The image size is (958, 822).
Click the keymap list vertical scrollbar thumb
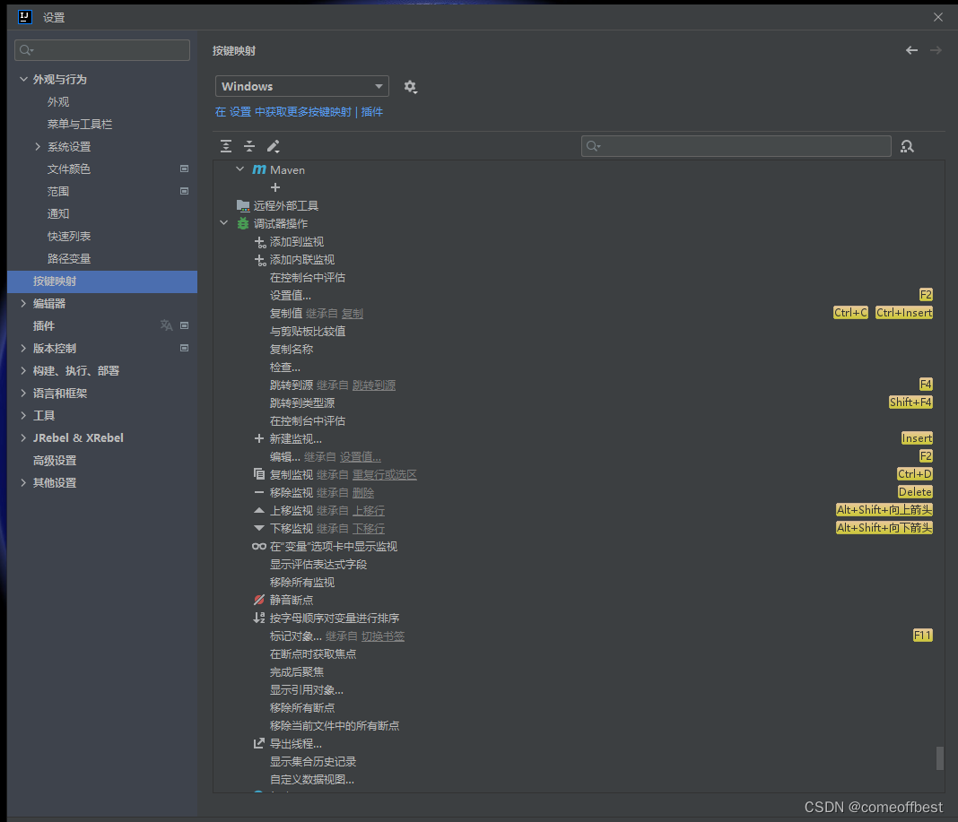[x=940, y=757]
